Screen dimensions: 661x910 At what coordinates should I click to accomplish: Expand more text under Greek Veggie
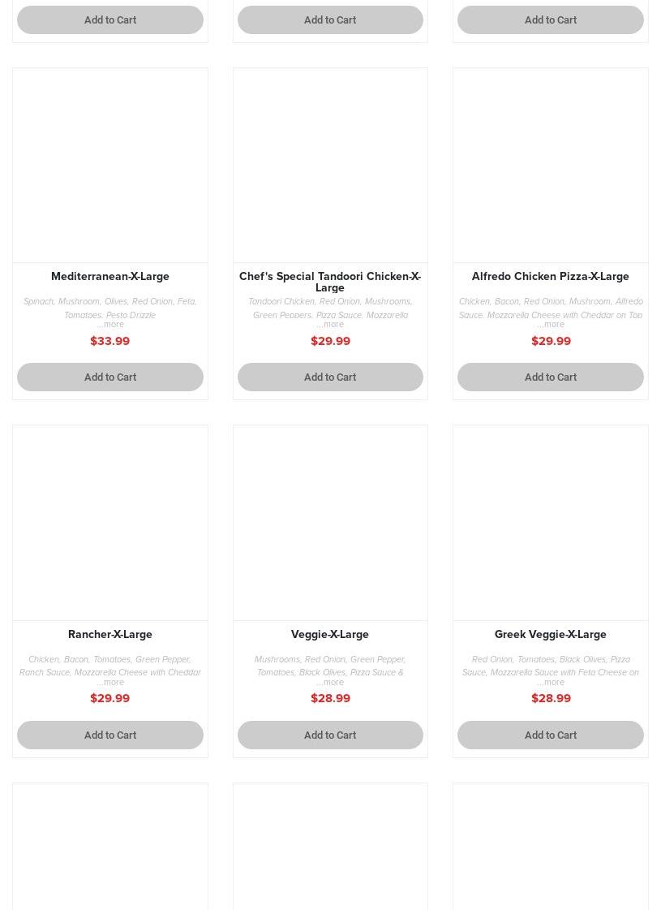[550, 683]
